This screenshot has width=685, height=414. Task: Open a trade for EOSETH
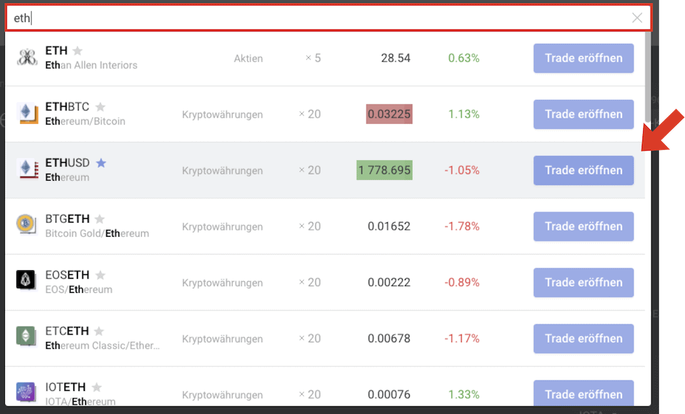coord(583,282)
